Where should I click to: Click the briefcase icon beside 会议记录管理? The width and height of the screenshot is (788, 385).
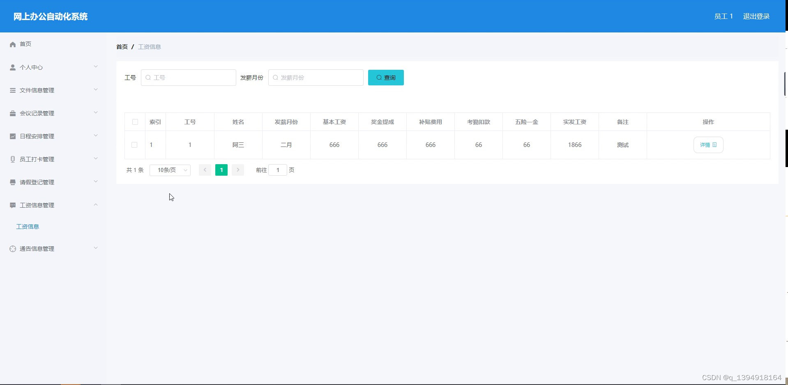coord(13,113)
